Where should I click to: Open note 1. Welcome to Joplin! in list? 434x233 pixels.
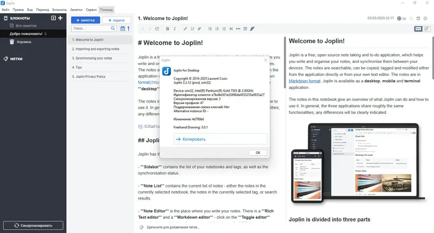pyautogui.click(x=100, y=40)
